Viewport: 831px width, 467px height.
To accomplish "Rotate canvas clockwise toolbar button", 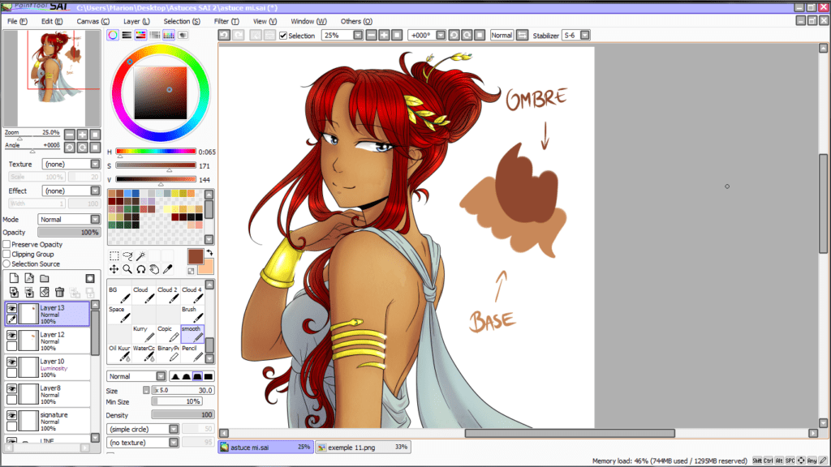I will [x=467, y=35].
